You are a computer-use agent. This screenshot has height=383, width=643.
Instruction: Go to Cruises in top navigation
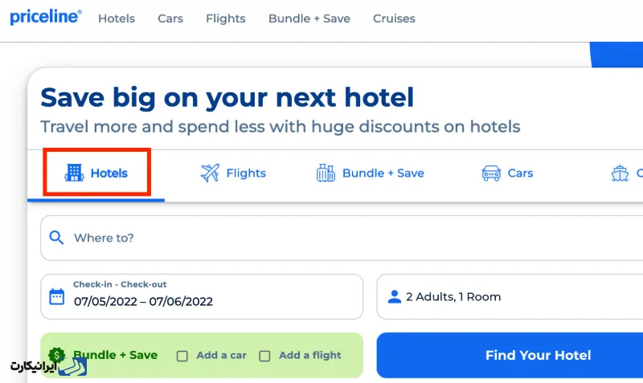(x=394, y=18)
